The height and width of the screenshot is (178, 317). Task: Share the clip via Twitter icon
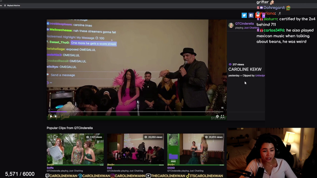pyautogui.click(x=244, y=15)
